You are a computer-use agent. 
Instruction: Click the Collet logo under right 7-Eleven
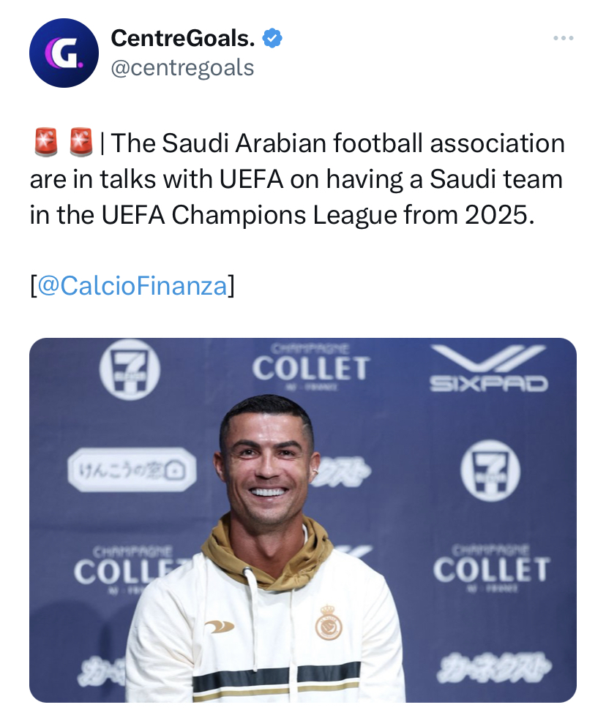(490, 569)
